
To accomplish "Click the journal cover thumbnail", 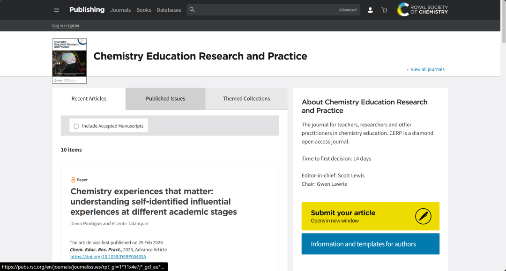I will (69, 61).
